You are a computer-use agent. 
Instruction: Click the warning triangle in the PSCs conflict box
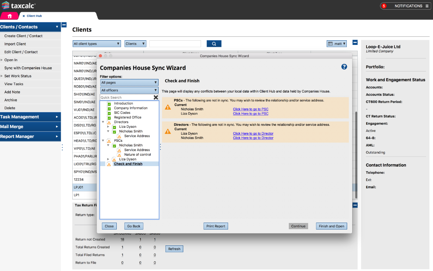[168, 107]
